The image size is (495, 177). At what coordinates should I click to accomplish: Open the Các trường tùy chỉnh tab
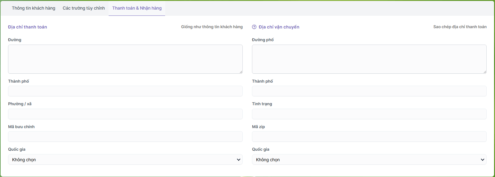click(84, 8)
